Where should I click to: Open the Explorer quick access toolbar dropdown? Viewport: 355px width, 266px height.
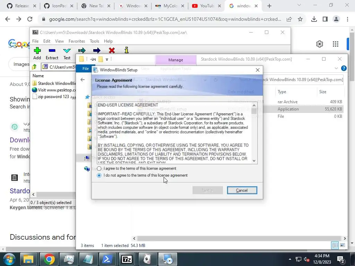pyautogui.click(x=107, y=59)
